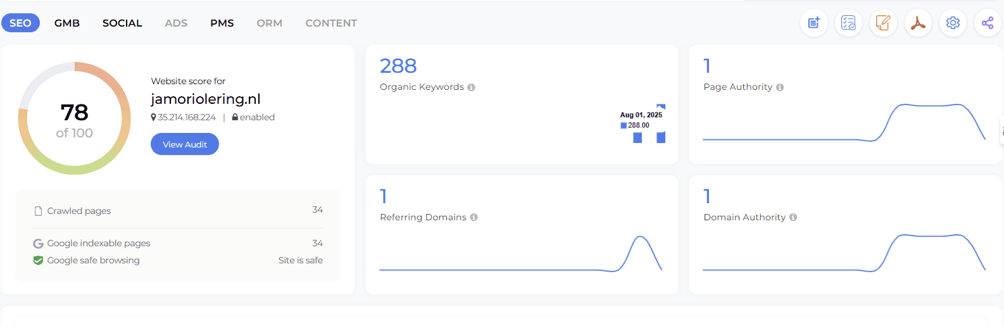Click the add note icon with plus

click(814, 23)
